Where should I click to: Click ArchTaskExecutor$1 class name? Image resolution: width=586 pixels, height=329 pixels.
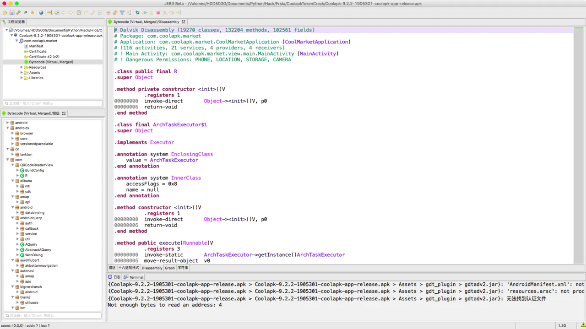[180, 124]
